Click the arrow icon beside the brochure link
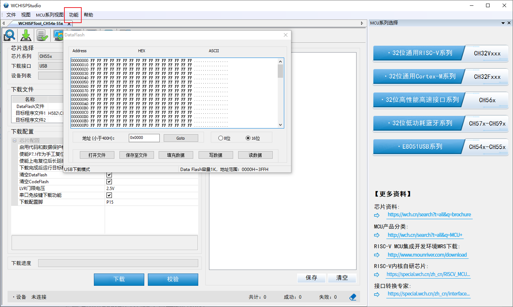513x307 pixels. click(x=377, y=215)
